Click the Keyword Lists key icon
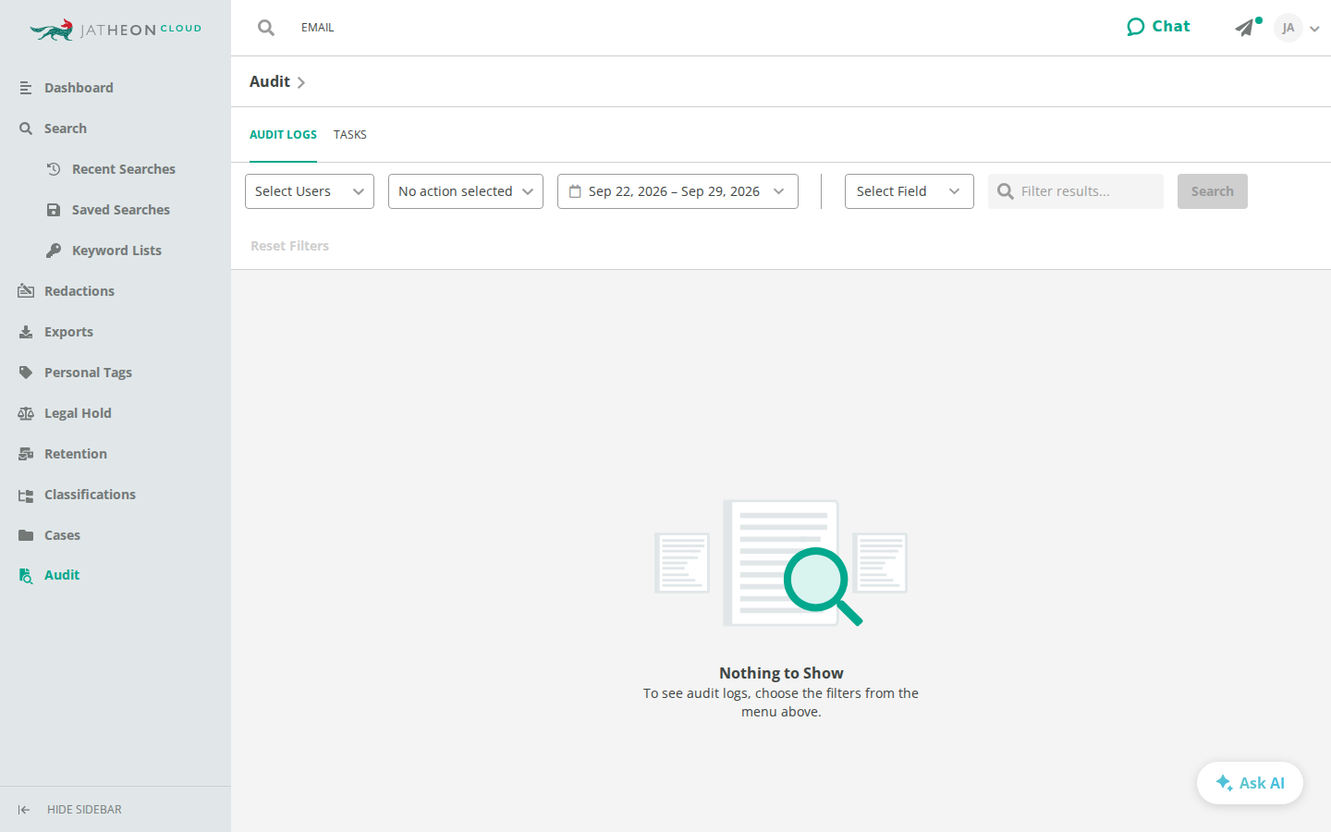 pos(54,251)
